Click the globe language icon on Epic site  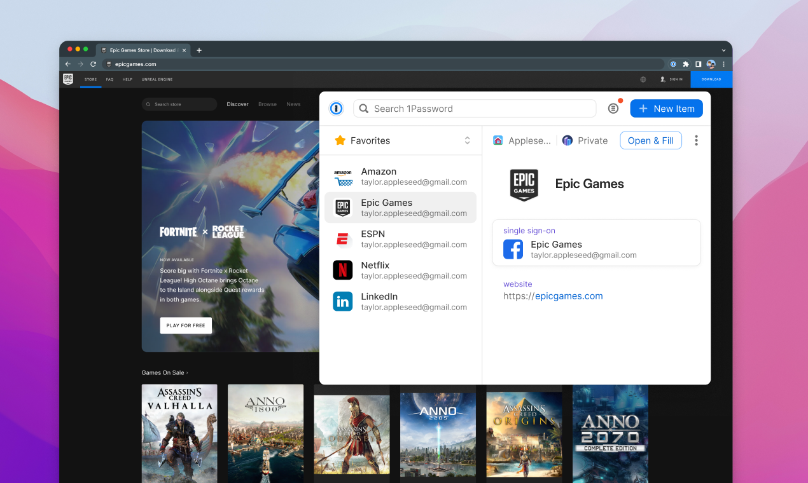coord(643,79)
